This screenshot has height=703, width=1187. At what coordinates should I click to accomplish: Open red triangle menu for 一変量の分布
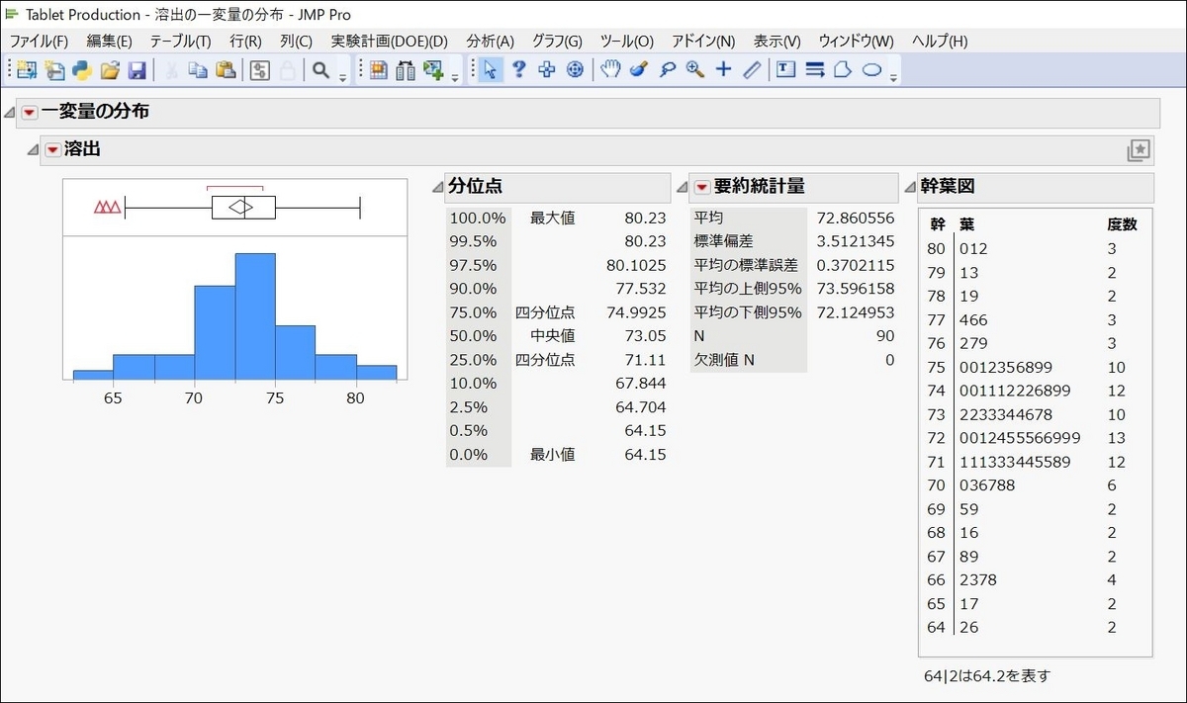[29, 113]
